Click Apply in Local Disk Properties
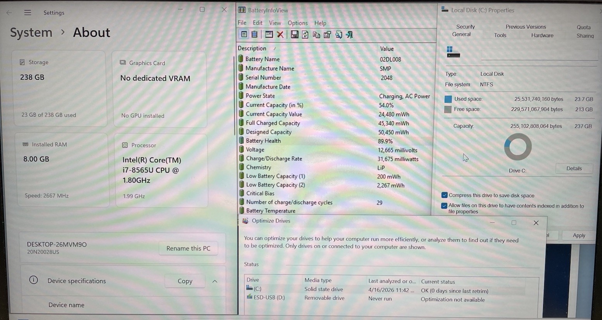 point(579,235)
